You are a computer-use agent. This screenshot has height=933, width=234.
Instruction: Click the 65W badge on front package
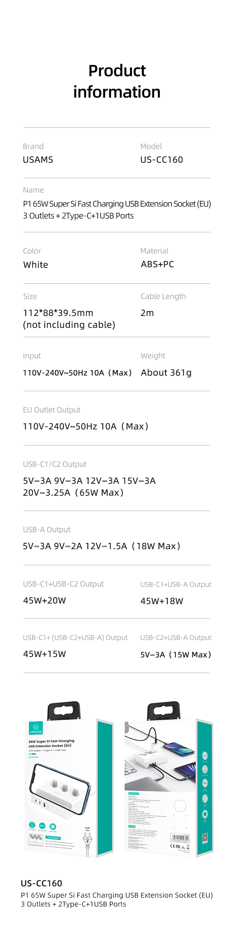tap(42, 826)
